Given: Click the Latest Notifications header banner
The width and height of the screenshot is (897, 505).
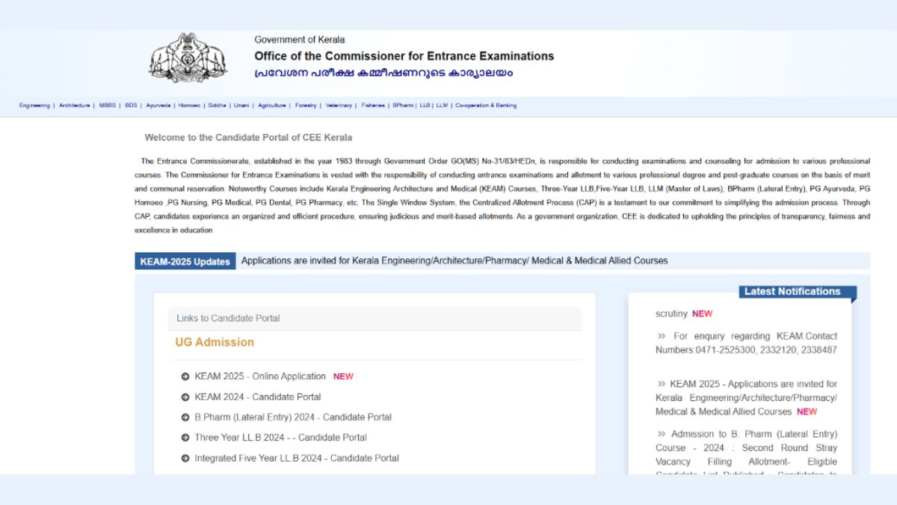Looking at the screenshot, I should point(792,292).
